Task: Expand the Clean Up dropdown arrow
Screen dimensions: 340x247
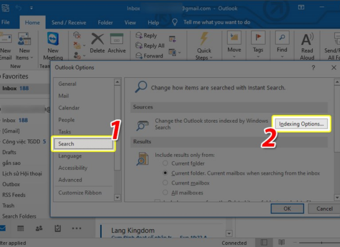Action: tap(84, 46)
